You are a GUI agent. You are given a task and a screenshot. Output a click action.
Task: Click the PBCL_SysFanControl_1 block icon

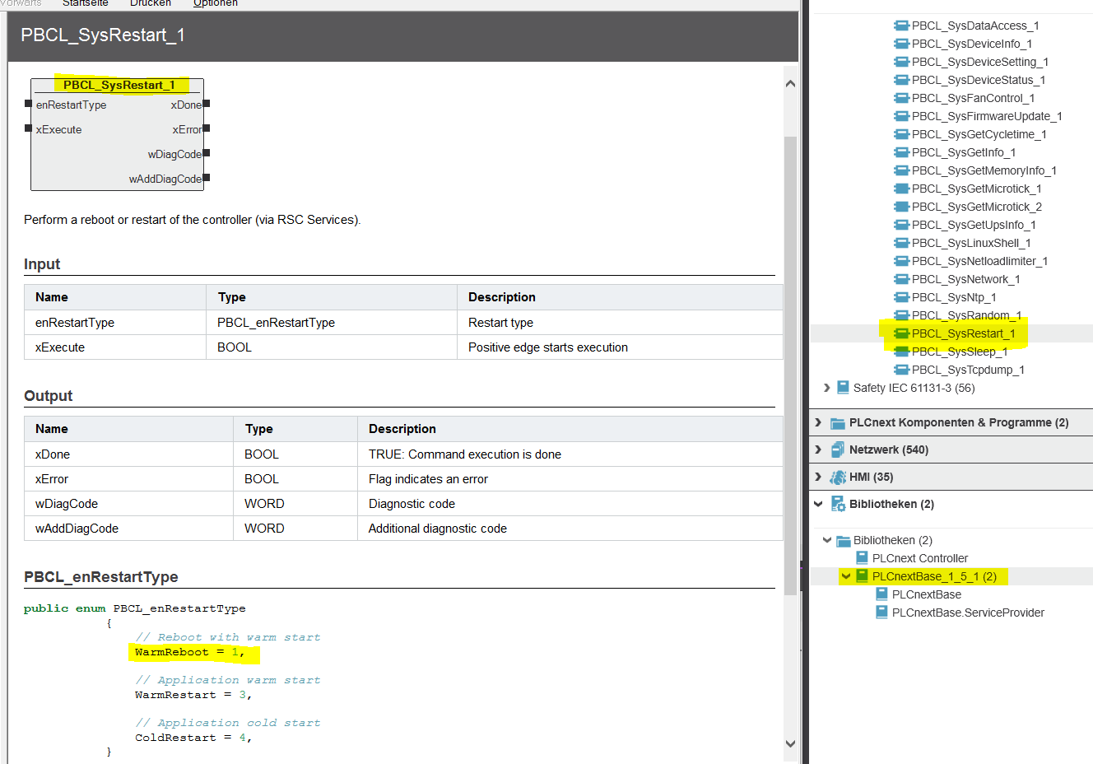[901, 98]
